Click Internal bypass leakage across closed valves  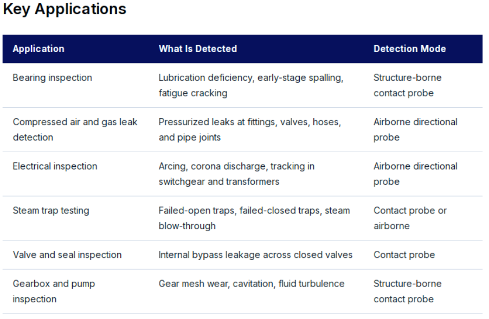click(255, 255)
